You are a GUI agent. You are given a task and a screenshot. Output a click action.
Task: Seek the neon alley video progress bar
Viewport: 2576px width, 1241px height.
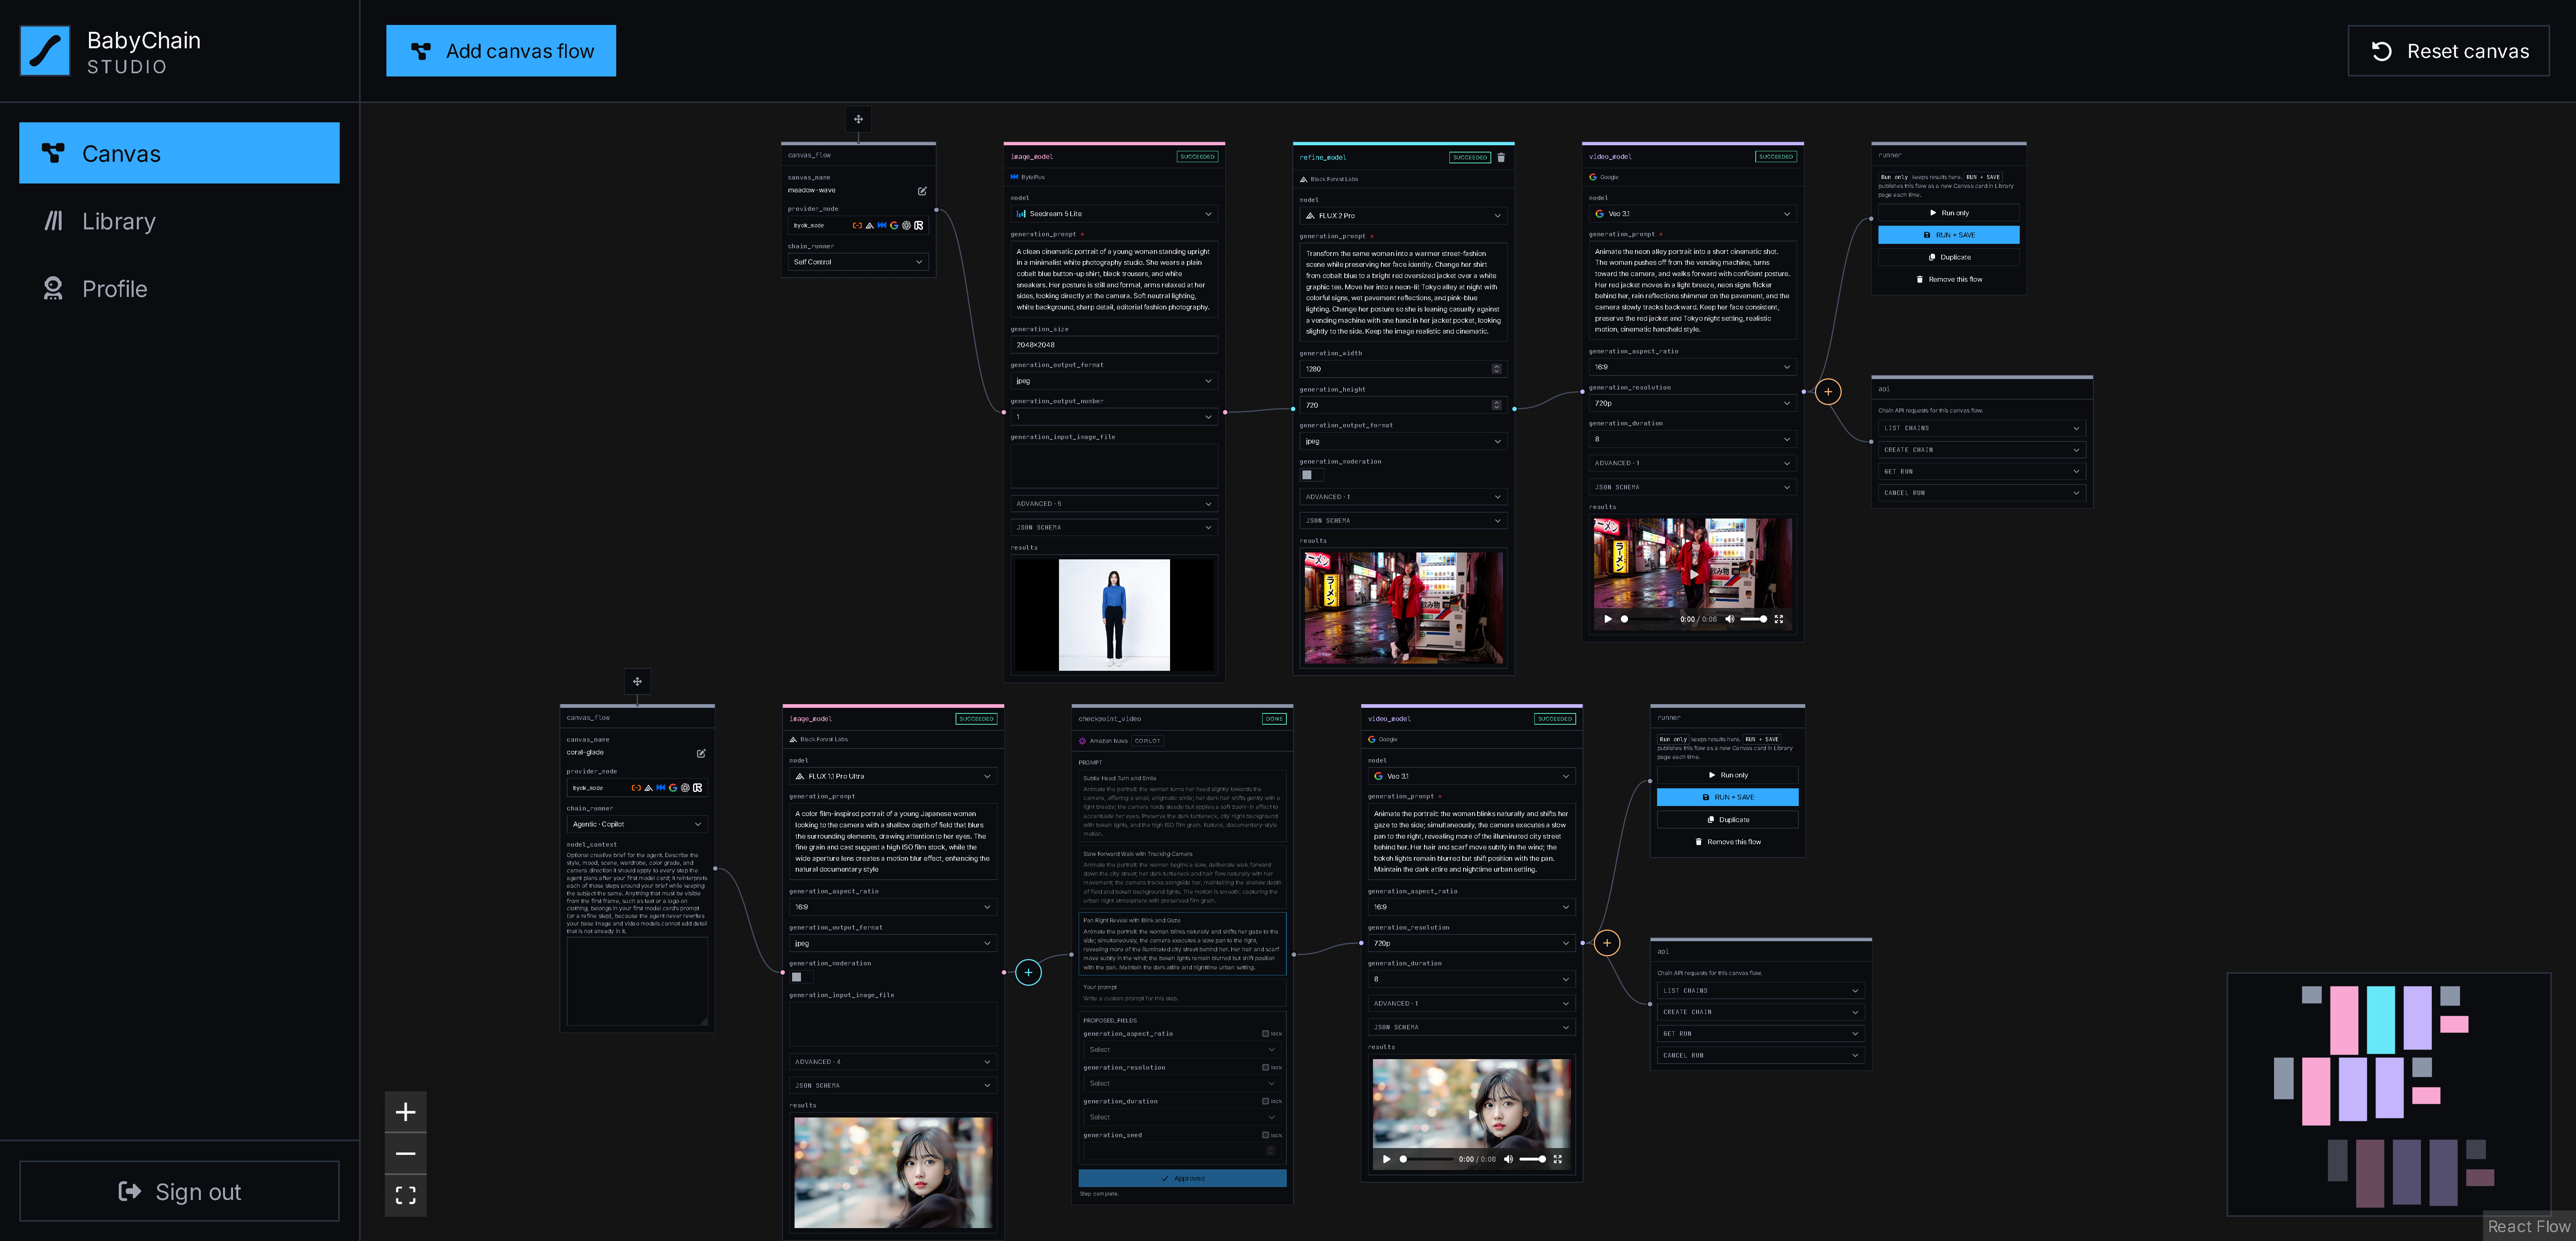(1648, 619)
